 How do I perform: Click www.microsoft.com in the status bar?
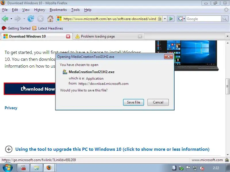click(x=207, y=160)
